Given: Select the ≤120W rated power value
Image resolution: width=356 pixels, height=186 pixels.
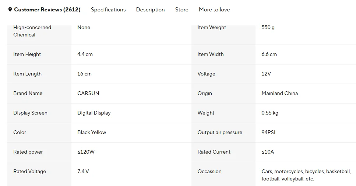Looking at the screenshot, I should tap(86, 152).
